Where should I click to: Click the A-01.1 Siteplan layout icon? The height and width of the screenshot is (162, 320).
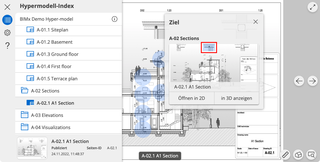[x=30, y=30]
